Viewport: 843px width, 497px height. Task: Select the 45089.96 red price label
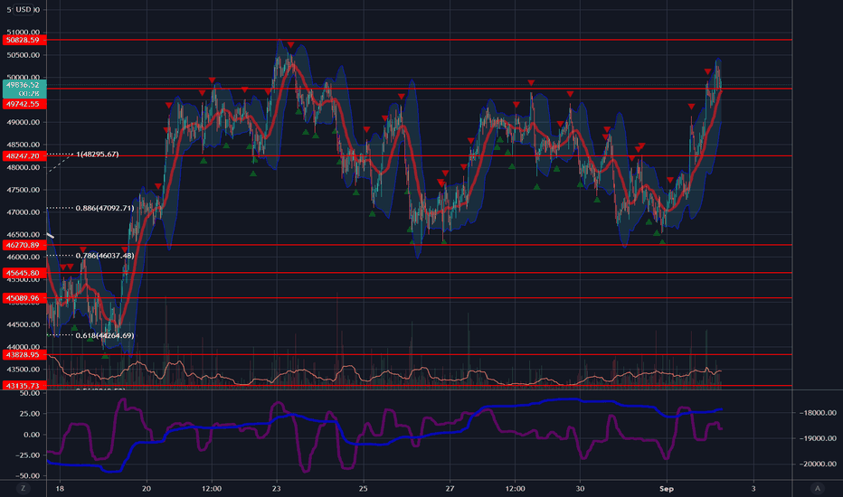click(x=24, y=297)
